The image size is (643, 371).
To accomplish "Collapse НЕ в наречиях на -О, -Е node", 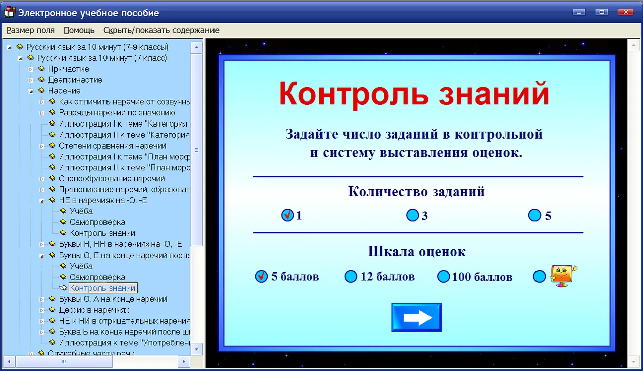I will click(42, 200).
